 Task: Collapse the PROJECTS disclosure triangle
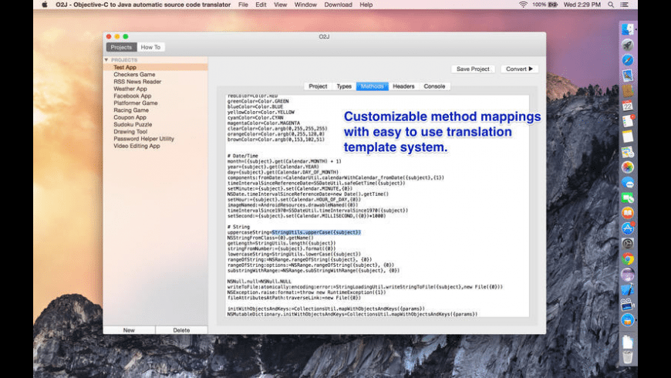pyautogui.click(x=106, y=59)
